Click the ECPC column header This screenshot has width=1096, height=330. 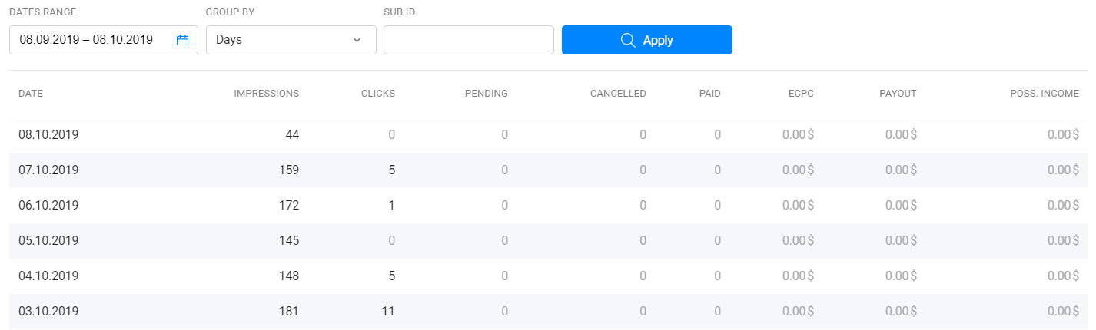(801, 94)
